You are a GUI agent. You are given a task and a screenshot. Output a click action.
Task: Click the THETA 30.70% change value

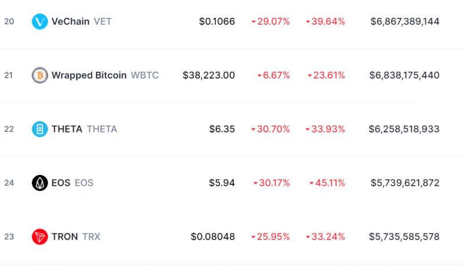click(x=273, y=129)
